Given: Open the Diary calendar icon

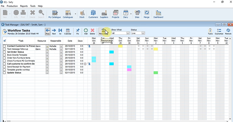Looking at the screenshot, I should pos(126,14).
